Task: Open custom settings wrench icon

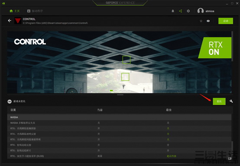Action: coord(231,101)
